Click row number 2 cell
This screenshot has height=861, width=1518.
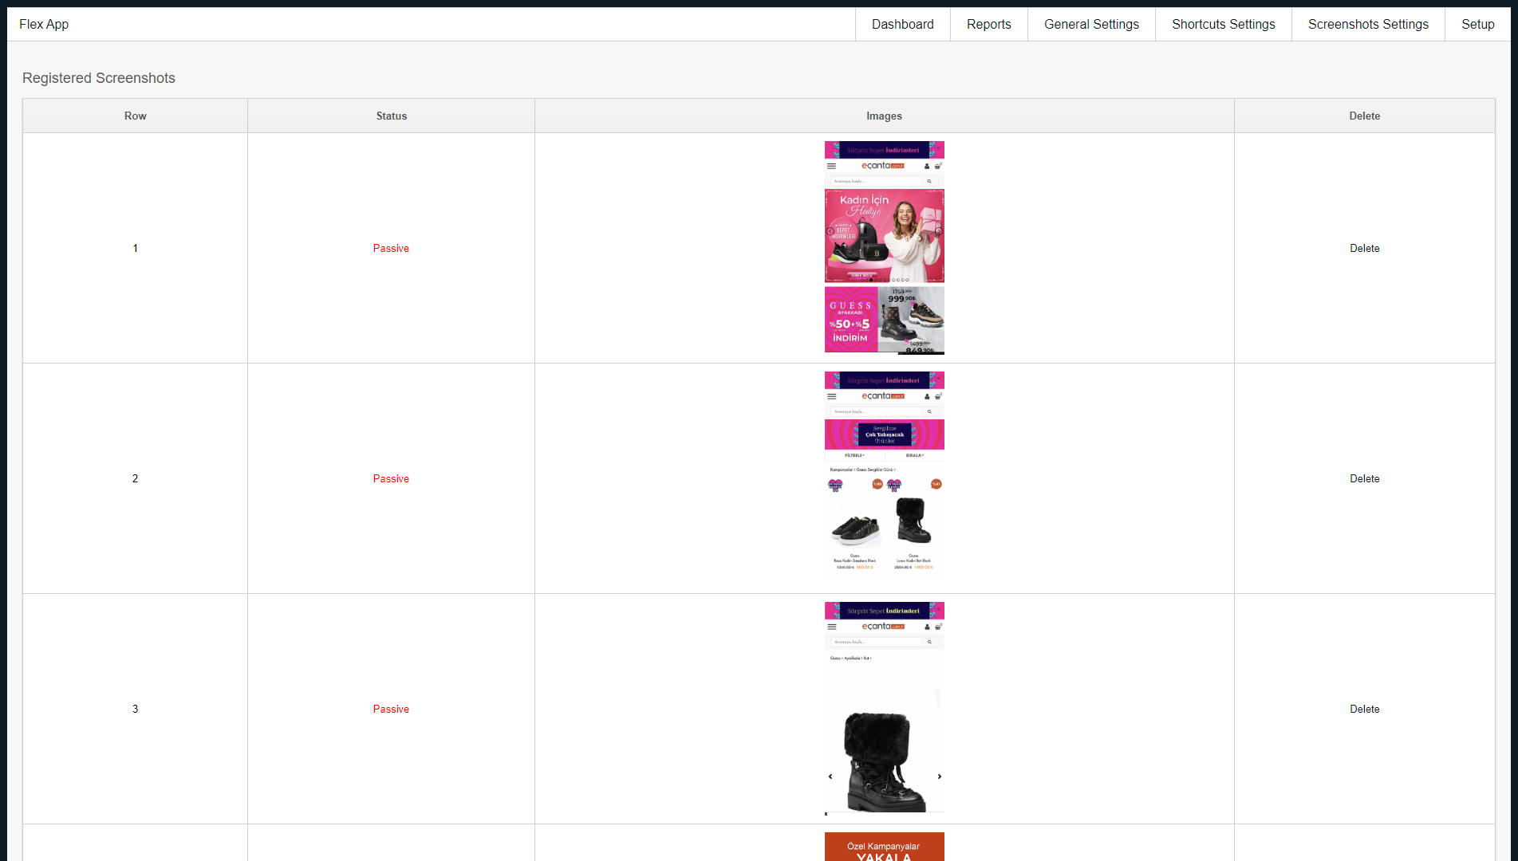click(x=135, y=478)
